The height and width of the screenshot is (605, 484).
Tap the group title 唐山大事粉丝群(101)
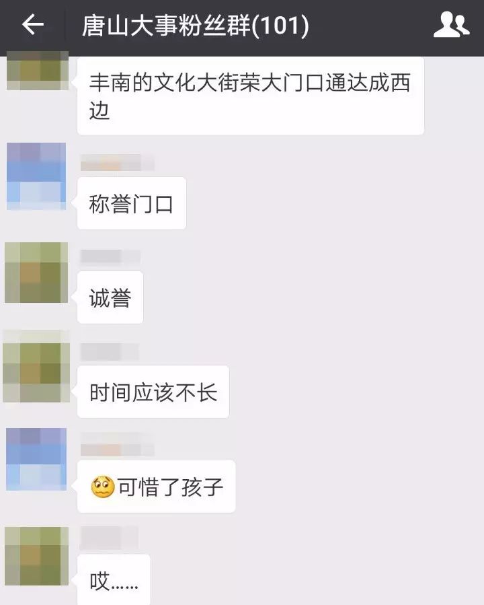click(196, 26)
